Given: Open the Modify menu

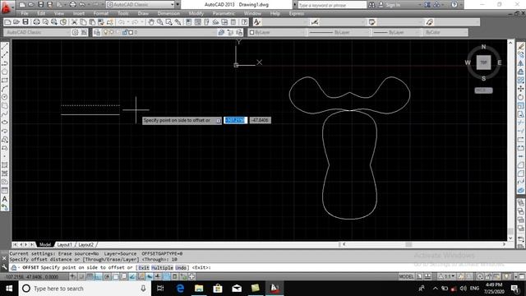Looking at the screenshot, I should point(196,13).
